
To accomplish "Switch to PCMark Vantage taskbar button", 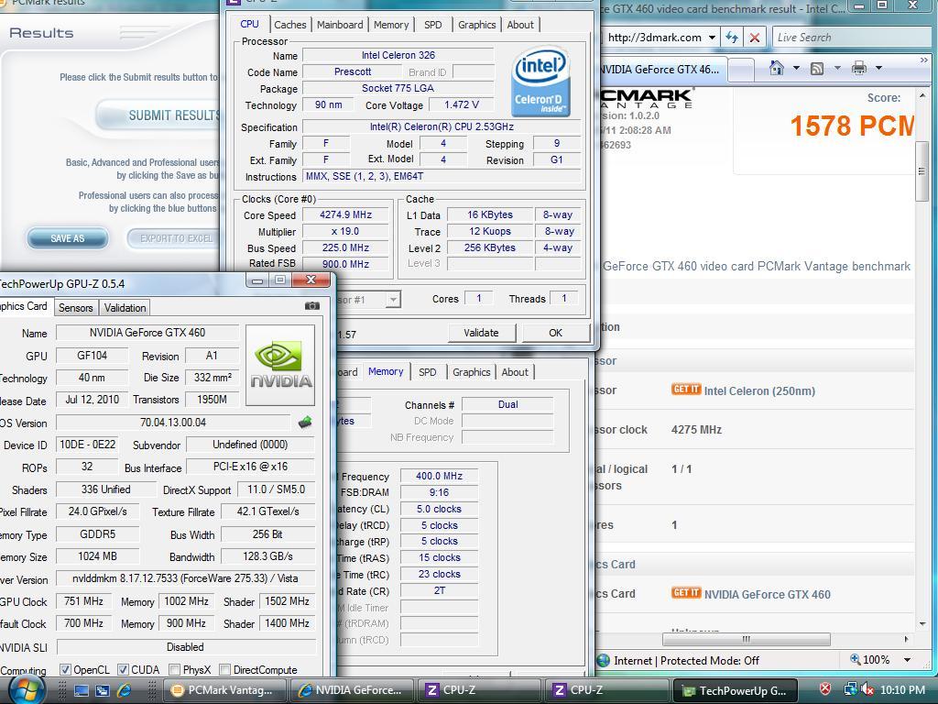I will 225,690.
